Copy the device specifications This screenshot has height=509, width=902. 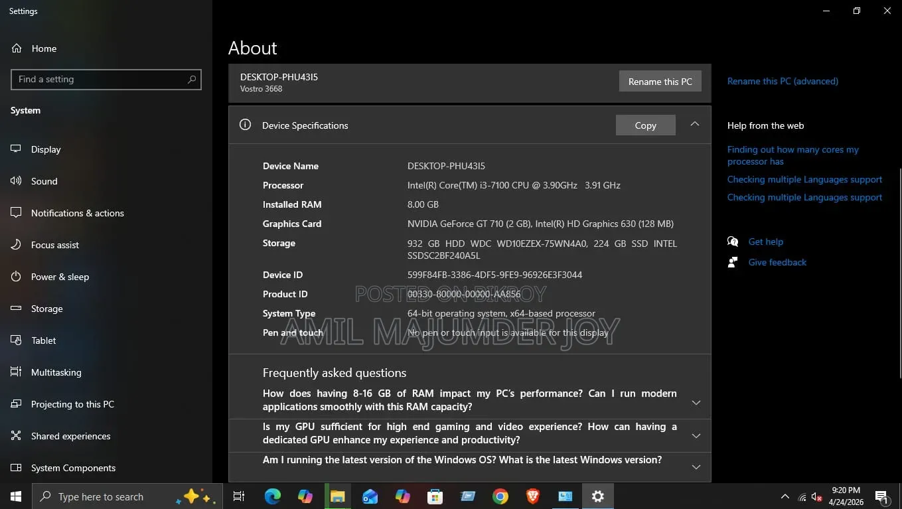point(645,125)
